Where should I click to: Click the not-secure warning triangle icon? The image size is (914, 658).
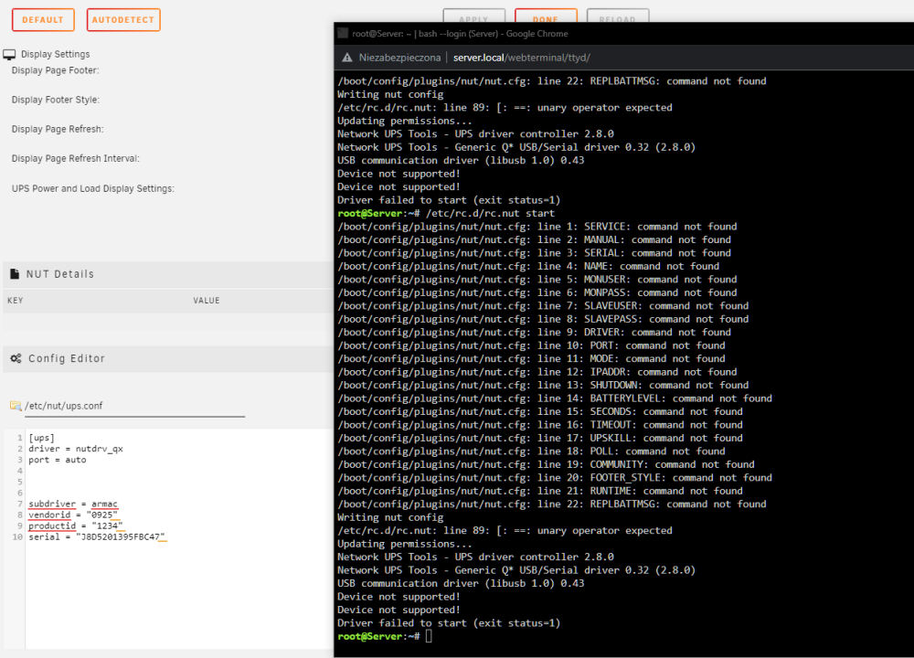(346, 58)
